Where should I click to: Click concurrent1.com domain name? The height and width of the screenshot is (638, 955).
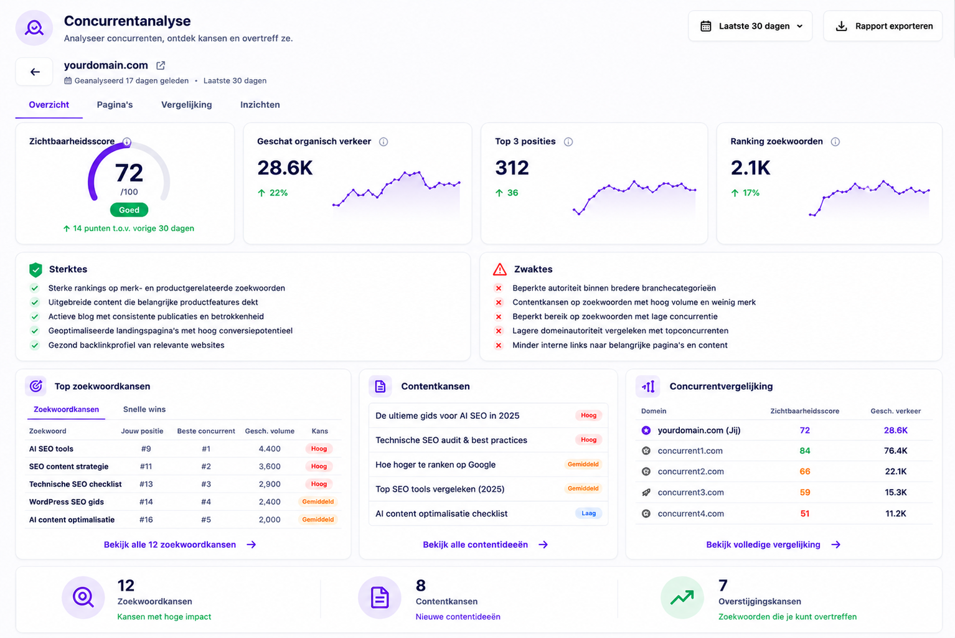tap(690, 451)
